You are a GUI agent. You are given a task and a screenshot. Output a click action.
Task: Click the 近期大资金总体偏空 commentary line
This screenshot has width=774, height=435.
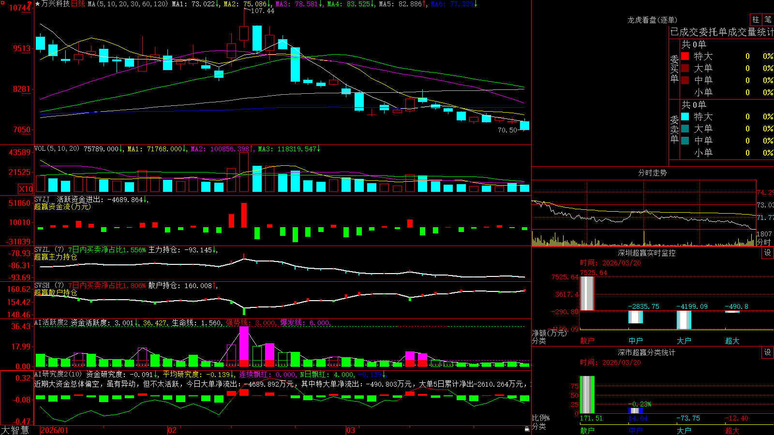click(283, 384)
